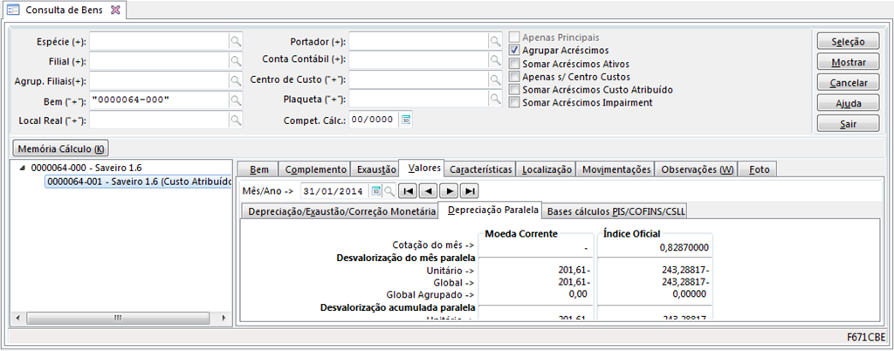
Task: Open the Portador lookup magnifier
Action: 496,41
